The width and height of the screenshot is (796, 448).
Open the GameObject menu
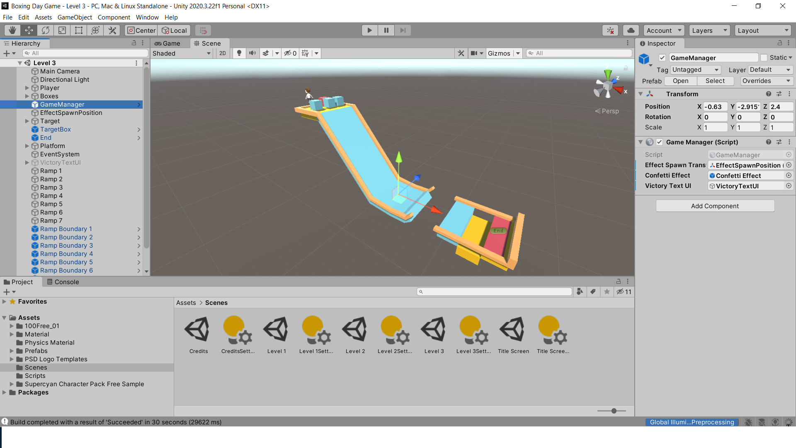(x=75, y=17)
